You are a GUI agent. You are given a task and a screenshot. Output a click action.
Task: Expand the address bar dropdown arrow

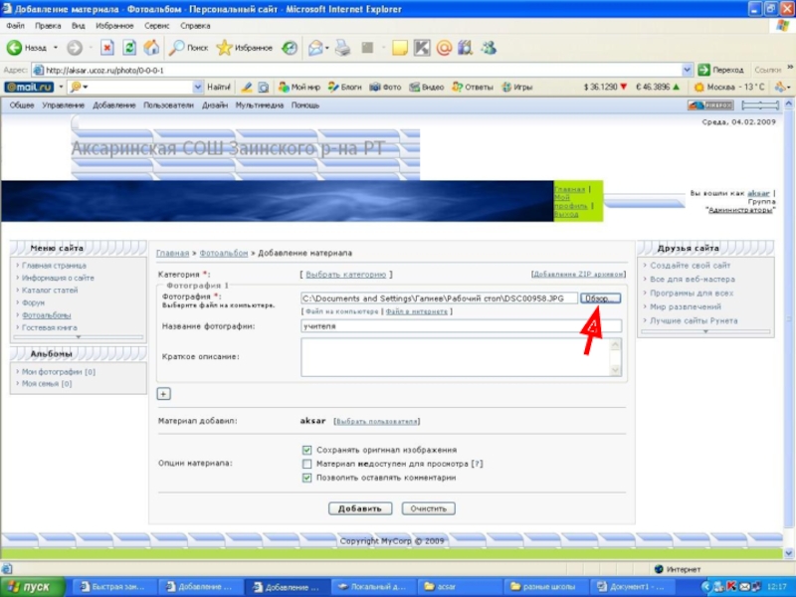[x=687, y=70]
